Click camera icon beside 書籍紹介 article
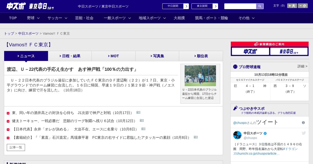313x164 pixels. click(x=196, y=137)
